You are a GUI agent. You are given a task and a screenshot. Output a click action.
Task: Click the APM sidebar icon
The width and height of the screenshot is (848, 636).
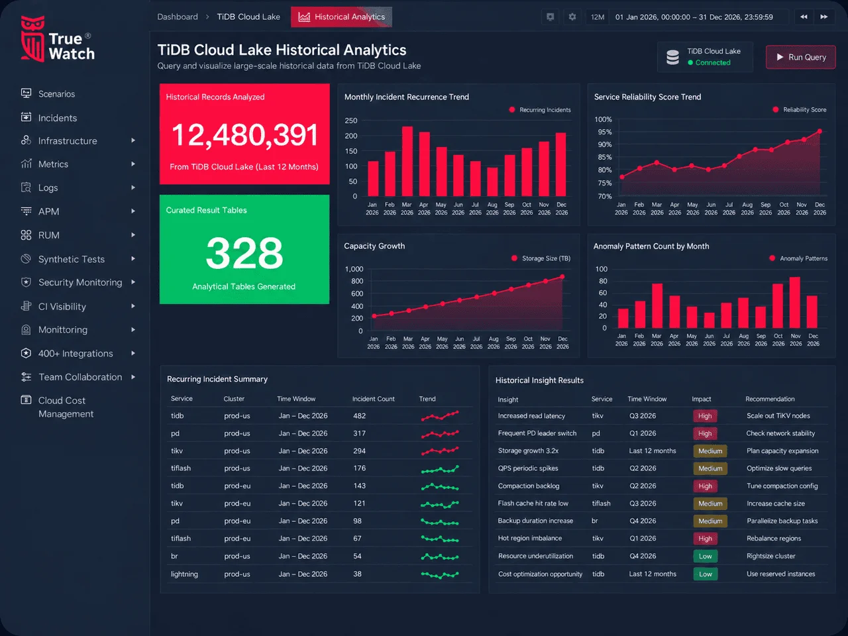[x=26, y=211]
